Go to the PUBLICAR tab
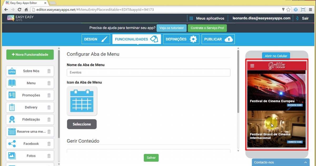316x166 pixels. click(218, 39)
